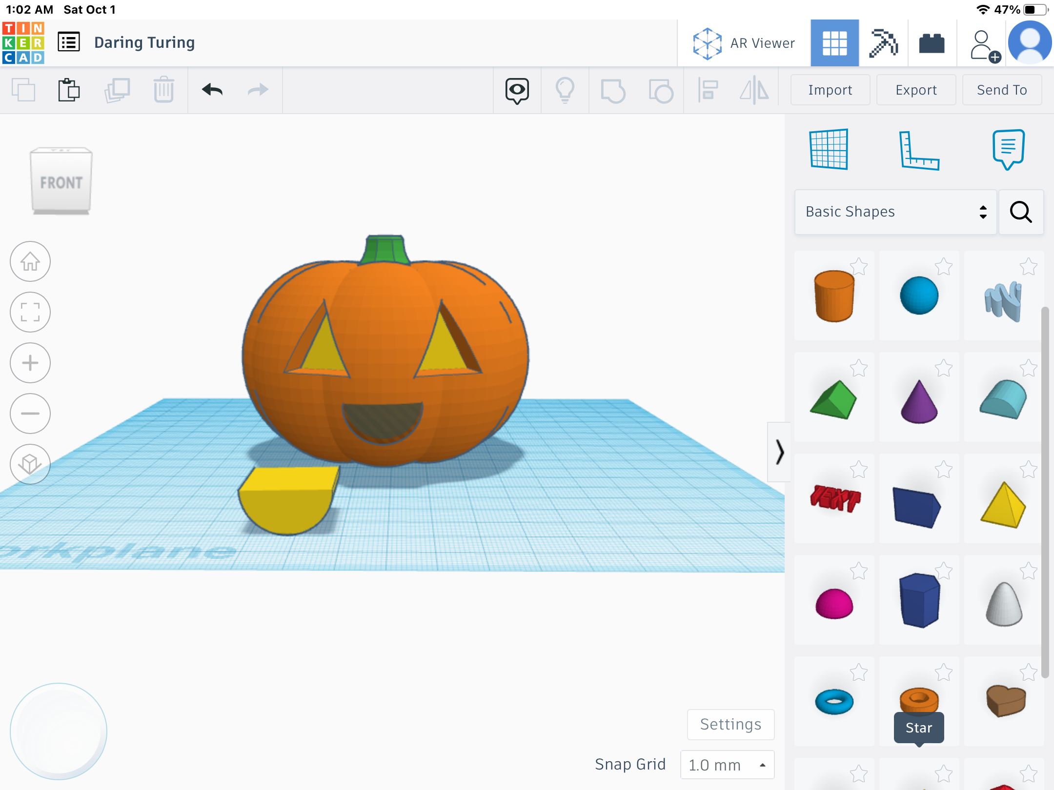
Task: Click the Align tool icon
Action: click(x=708, y=90)
